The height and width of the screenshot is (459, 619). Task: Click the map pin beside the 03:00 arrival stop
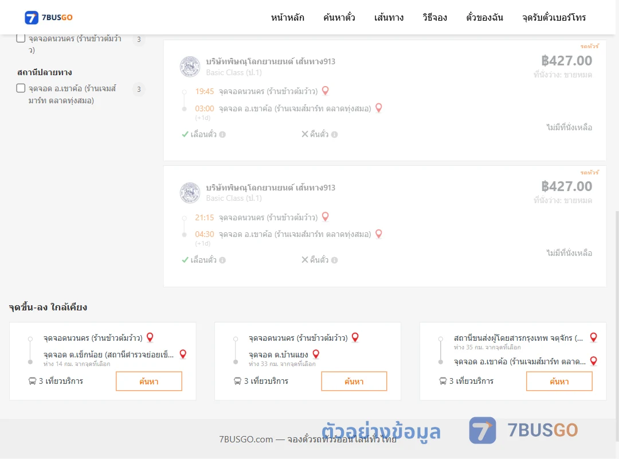tap(379, 108)
